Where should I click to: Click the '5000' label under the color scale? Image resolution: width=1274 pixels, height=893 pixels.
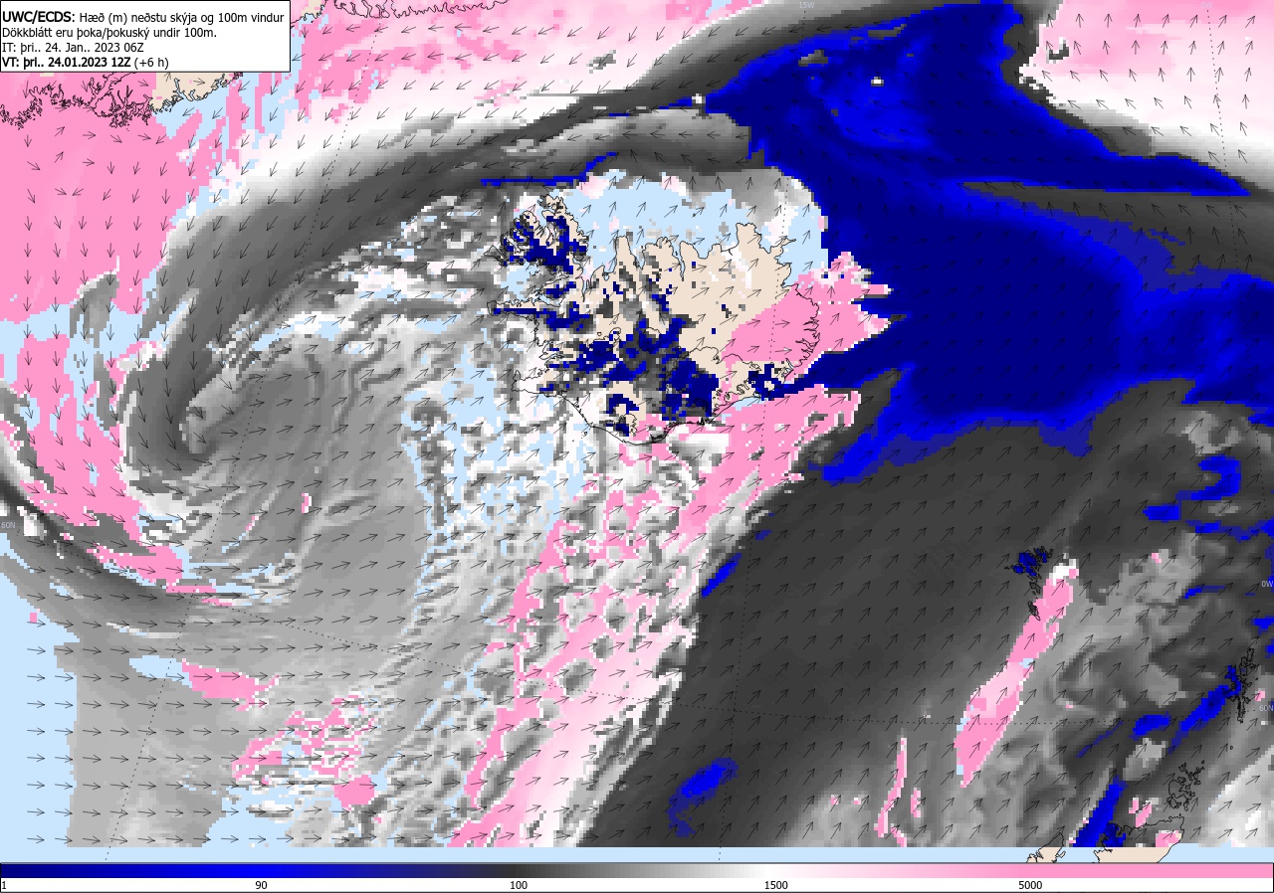[x=1030, y=885]
